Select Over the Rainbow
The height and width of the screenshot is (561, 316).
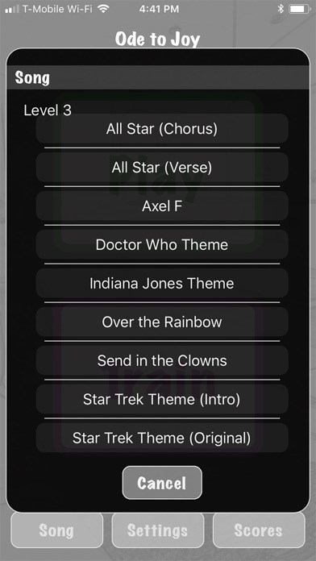click(162, 322)
